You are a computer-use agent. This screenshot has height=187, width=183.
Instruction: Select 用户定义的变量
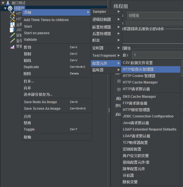151,156
